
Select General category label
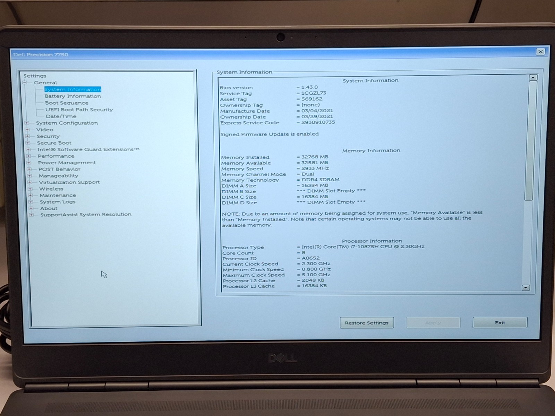click(45, 83)
